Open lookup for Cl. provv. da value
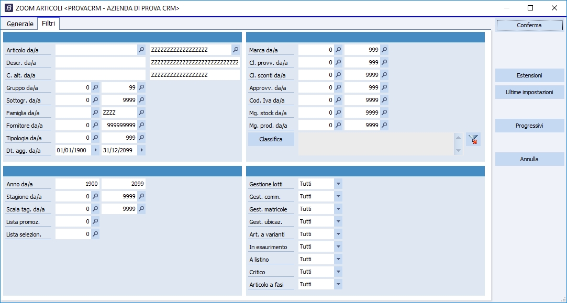 click(x=338, y=63)
